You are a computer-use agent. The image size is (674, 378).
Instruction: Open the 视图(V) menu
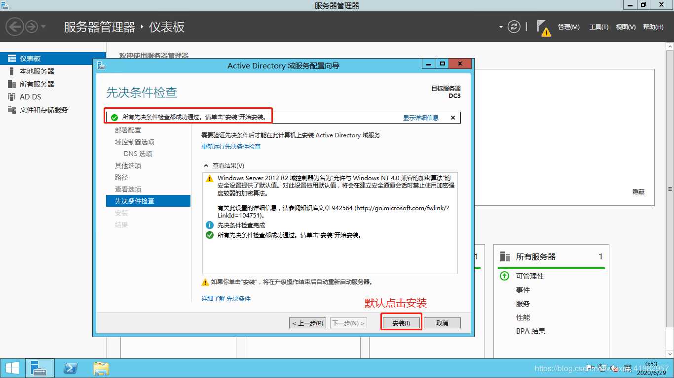tap(626, 27)
